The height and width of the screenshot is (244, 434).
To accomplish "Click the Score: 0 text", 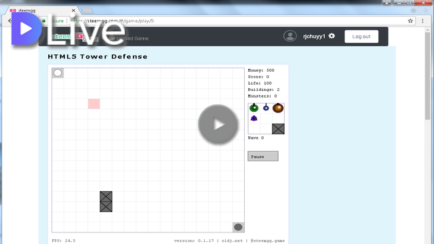I will [258, 77].
